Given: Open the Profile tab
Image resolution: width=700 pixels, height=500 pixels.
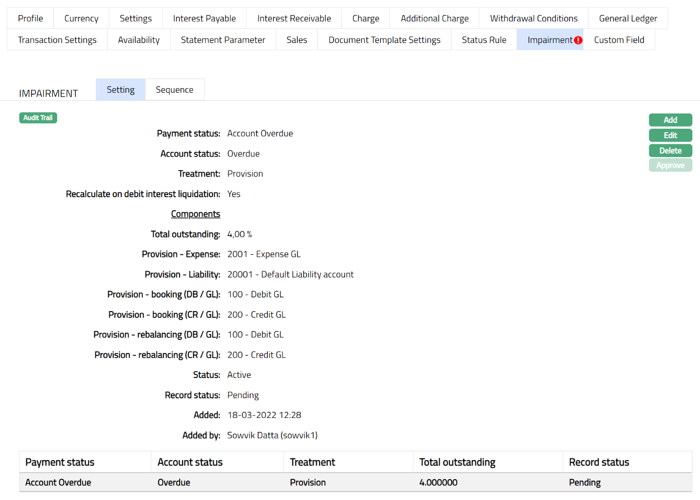Looking at the screenshot, I should click(x=30, y=18).
